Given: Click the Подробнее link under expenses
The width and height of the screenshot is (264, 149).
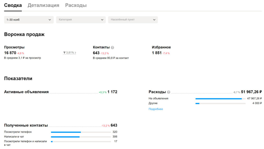Looking at the screenshot, I should click(x=156, y=109).
